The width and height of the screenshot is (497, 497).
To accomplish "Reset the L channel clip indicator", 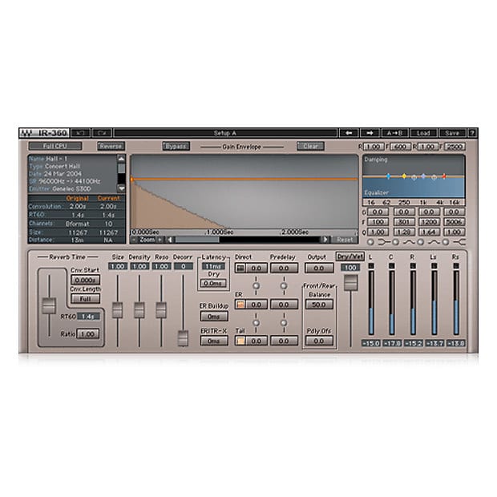I will (x=371, y=266).
